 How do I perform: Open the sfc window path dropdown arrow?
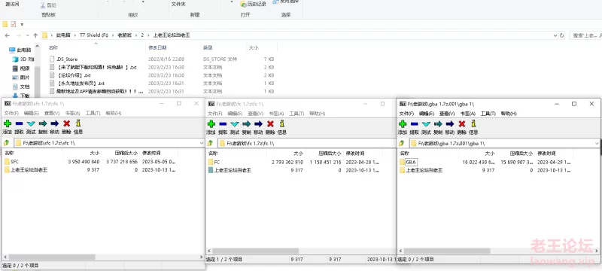pos(202,143)
